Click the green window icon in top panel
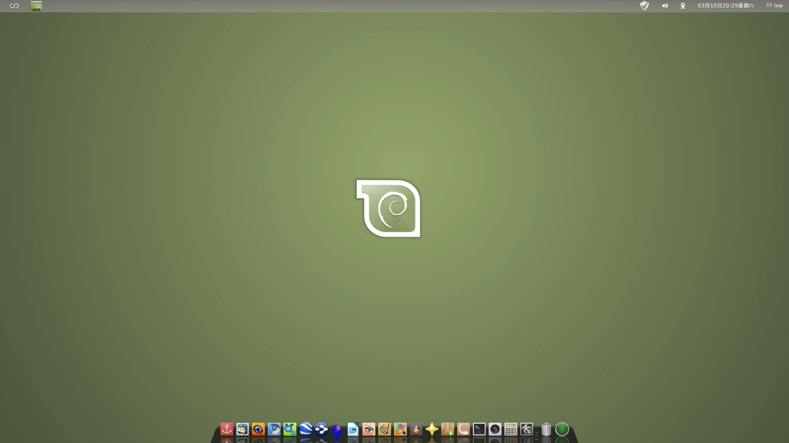The width and height of the screenshot is (789, 443). (x=36, y=6)
